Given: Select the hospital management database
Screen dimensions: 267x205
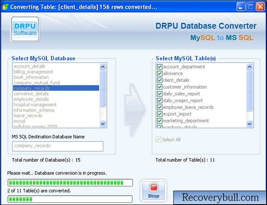Looking at the screenshot, I should click(56, 105).
